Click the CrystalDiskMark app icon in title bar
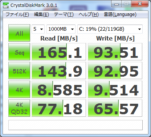 click(x=5, y=5)
